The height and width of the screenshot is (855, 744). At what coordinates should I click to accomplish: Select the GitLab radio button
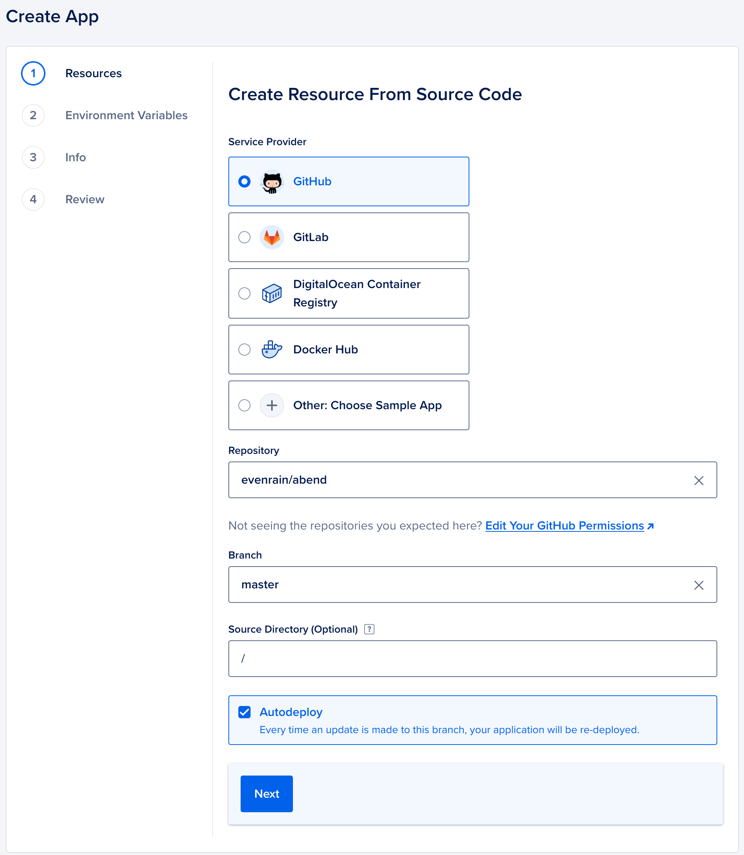[x=244, y=237]
